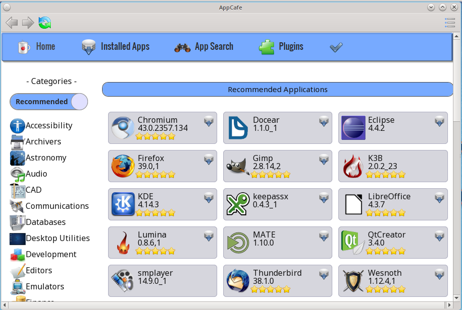Click the green refresh icon
Viewport: 462px width, 310px height.
click(x=45, y=23)
